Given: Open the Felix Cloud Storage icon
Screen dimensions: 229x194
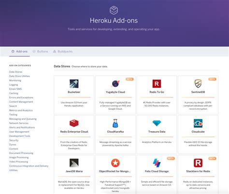Looking at the screenshot, I should [x=157, y=163].
